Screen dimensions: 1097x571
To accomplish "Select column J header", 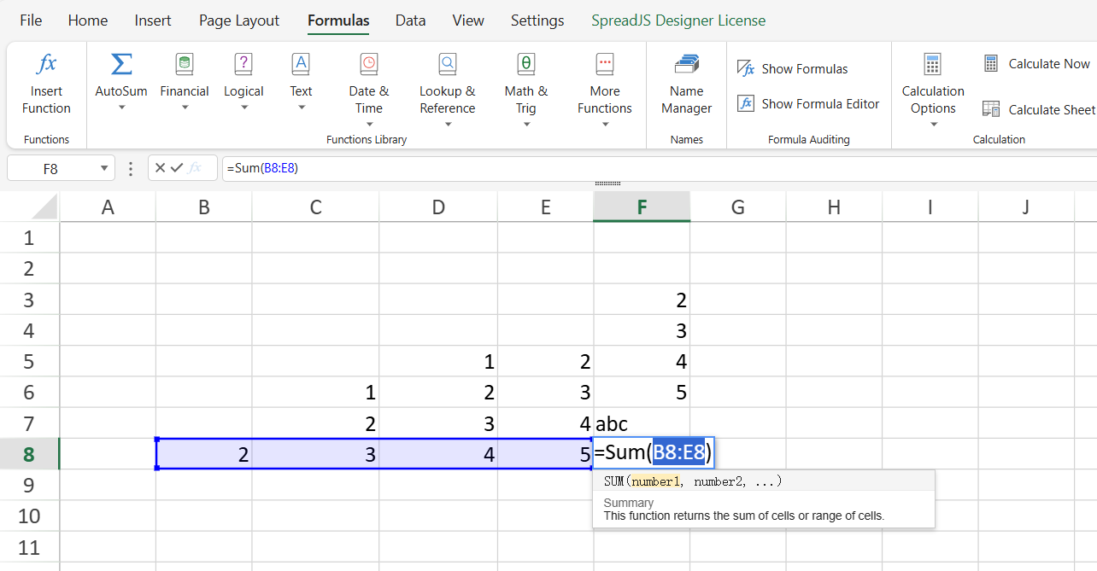I will coord(1026,207).
